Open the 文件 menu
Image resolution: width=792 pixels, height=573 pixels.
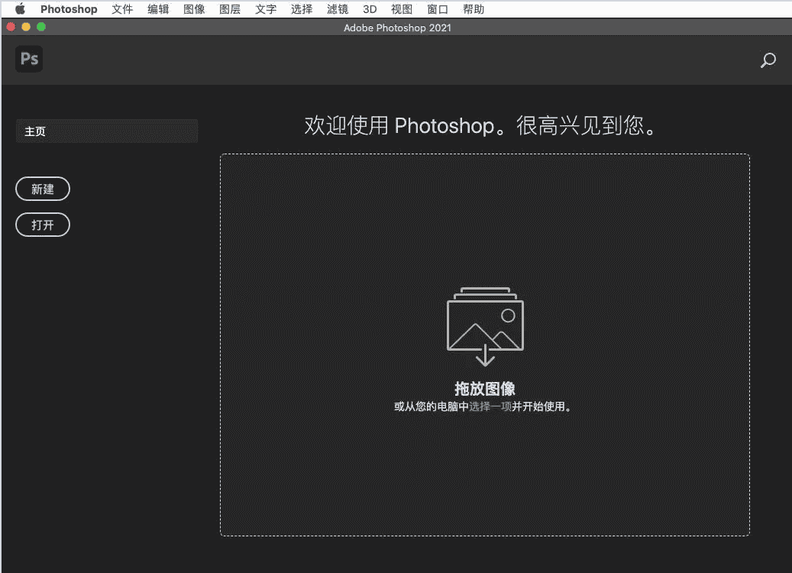(122, 9)
